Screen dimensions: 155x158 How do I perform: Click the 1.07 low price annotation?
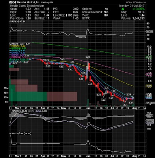coord(124,105)
